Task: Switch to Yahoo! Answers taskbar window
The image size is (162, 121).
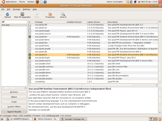Action: (x=46, y=119)
